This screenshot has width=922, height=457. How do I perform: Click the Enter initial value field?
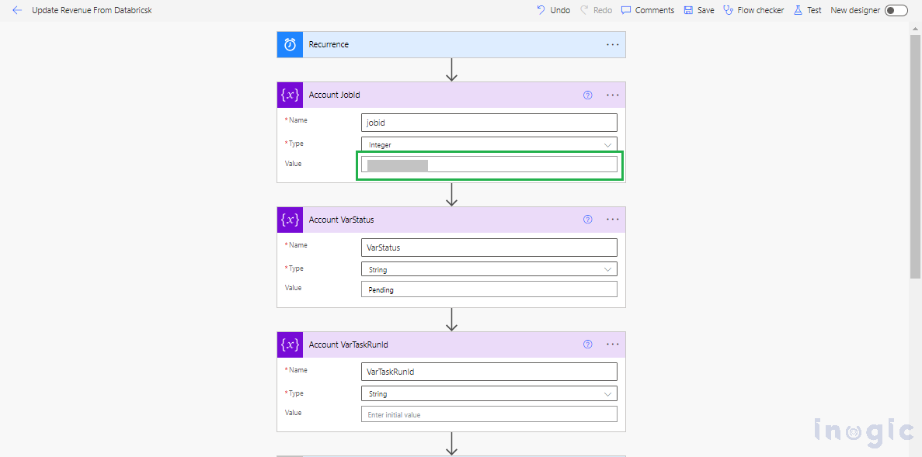[x=489, y=414]
